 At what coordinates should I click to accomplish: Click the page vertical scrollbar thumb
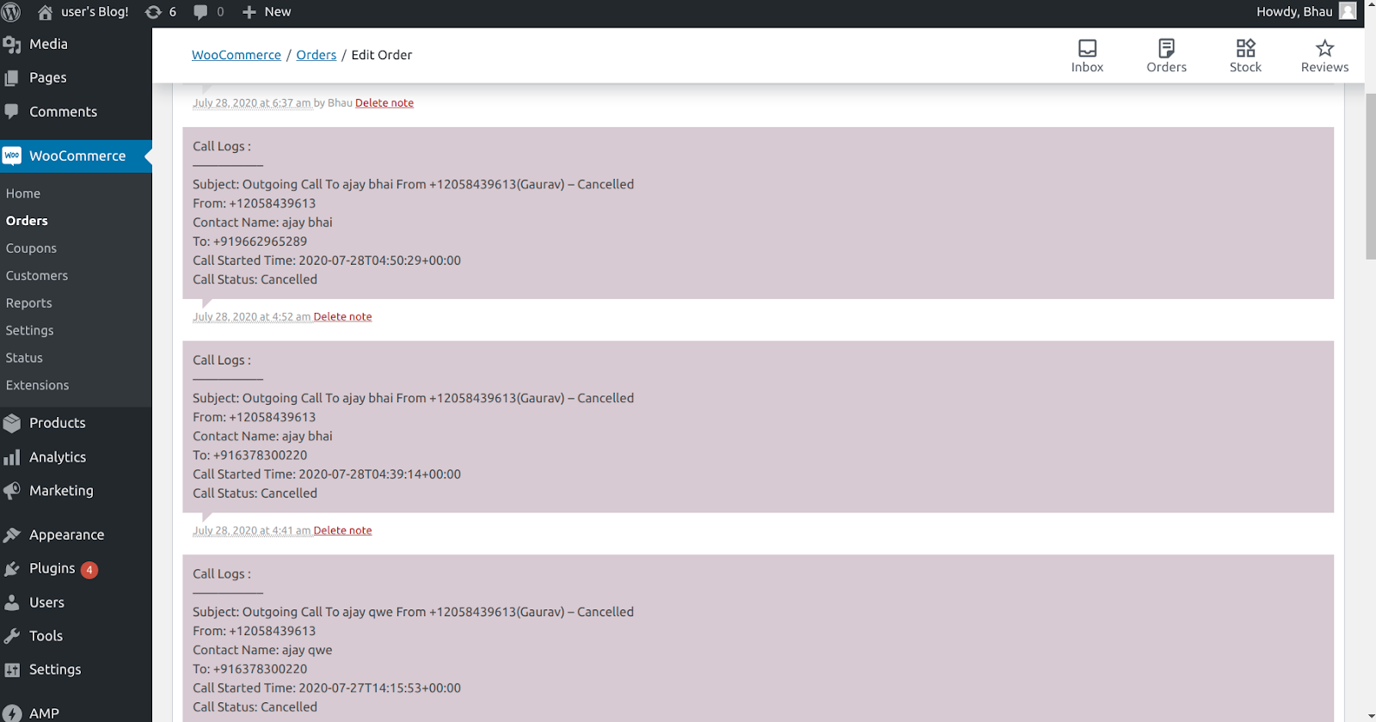1370,176
